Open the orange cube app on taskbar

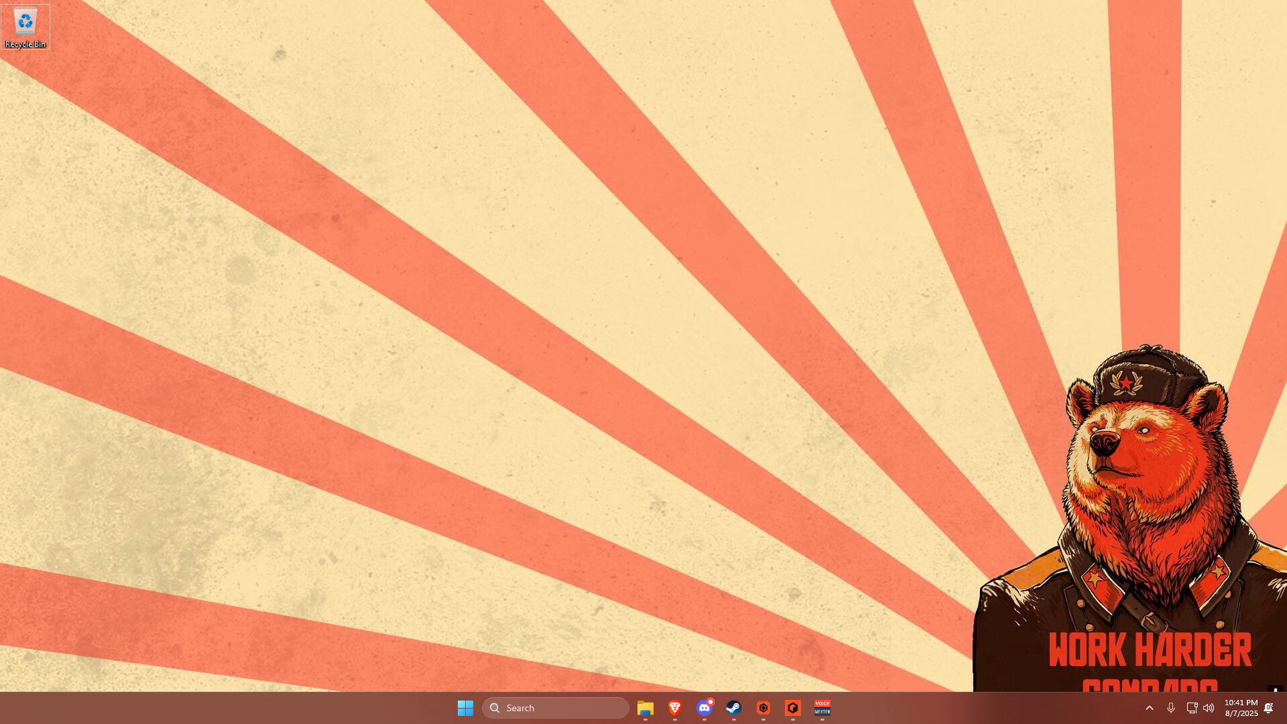(793, 708)
